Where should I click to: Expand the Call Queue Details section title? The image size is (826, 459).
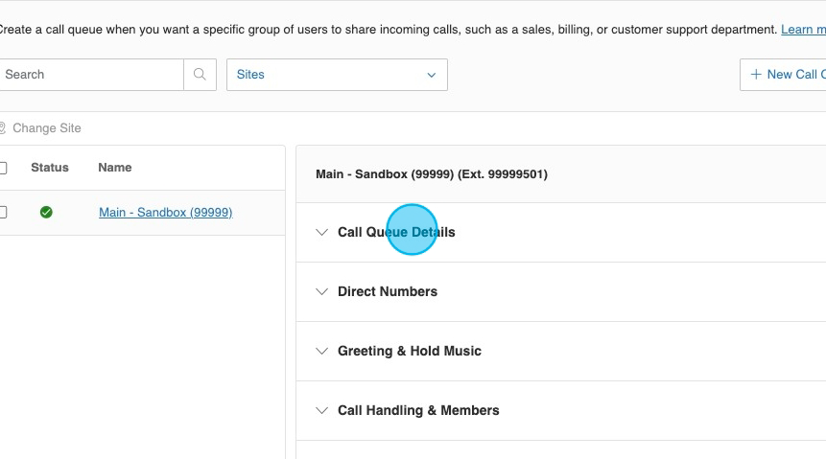tap(396, 233)
